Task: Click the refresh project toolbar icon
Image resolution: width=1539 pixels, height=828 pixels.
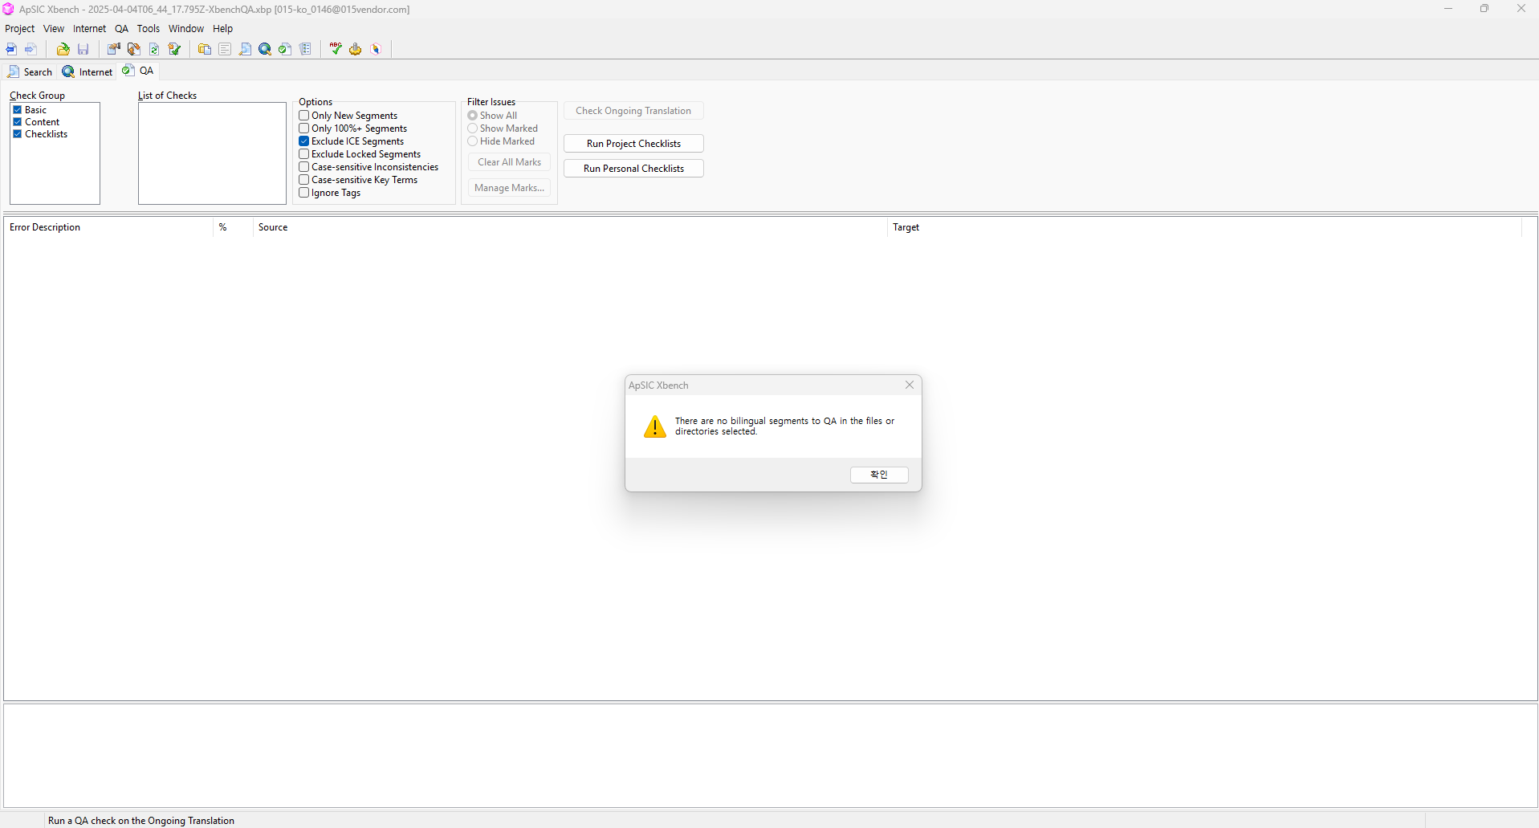Action: [x=154, y=49]
